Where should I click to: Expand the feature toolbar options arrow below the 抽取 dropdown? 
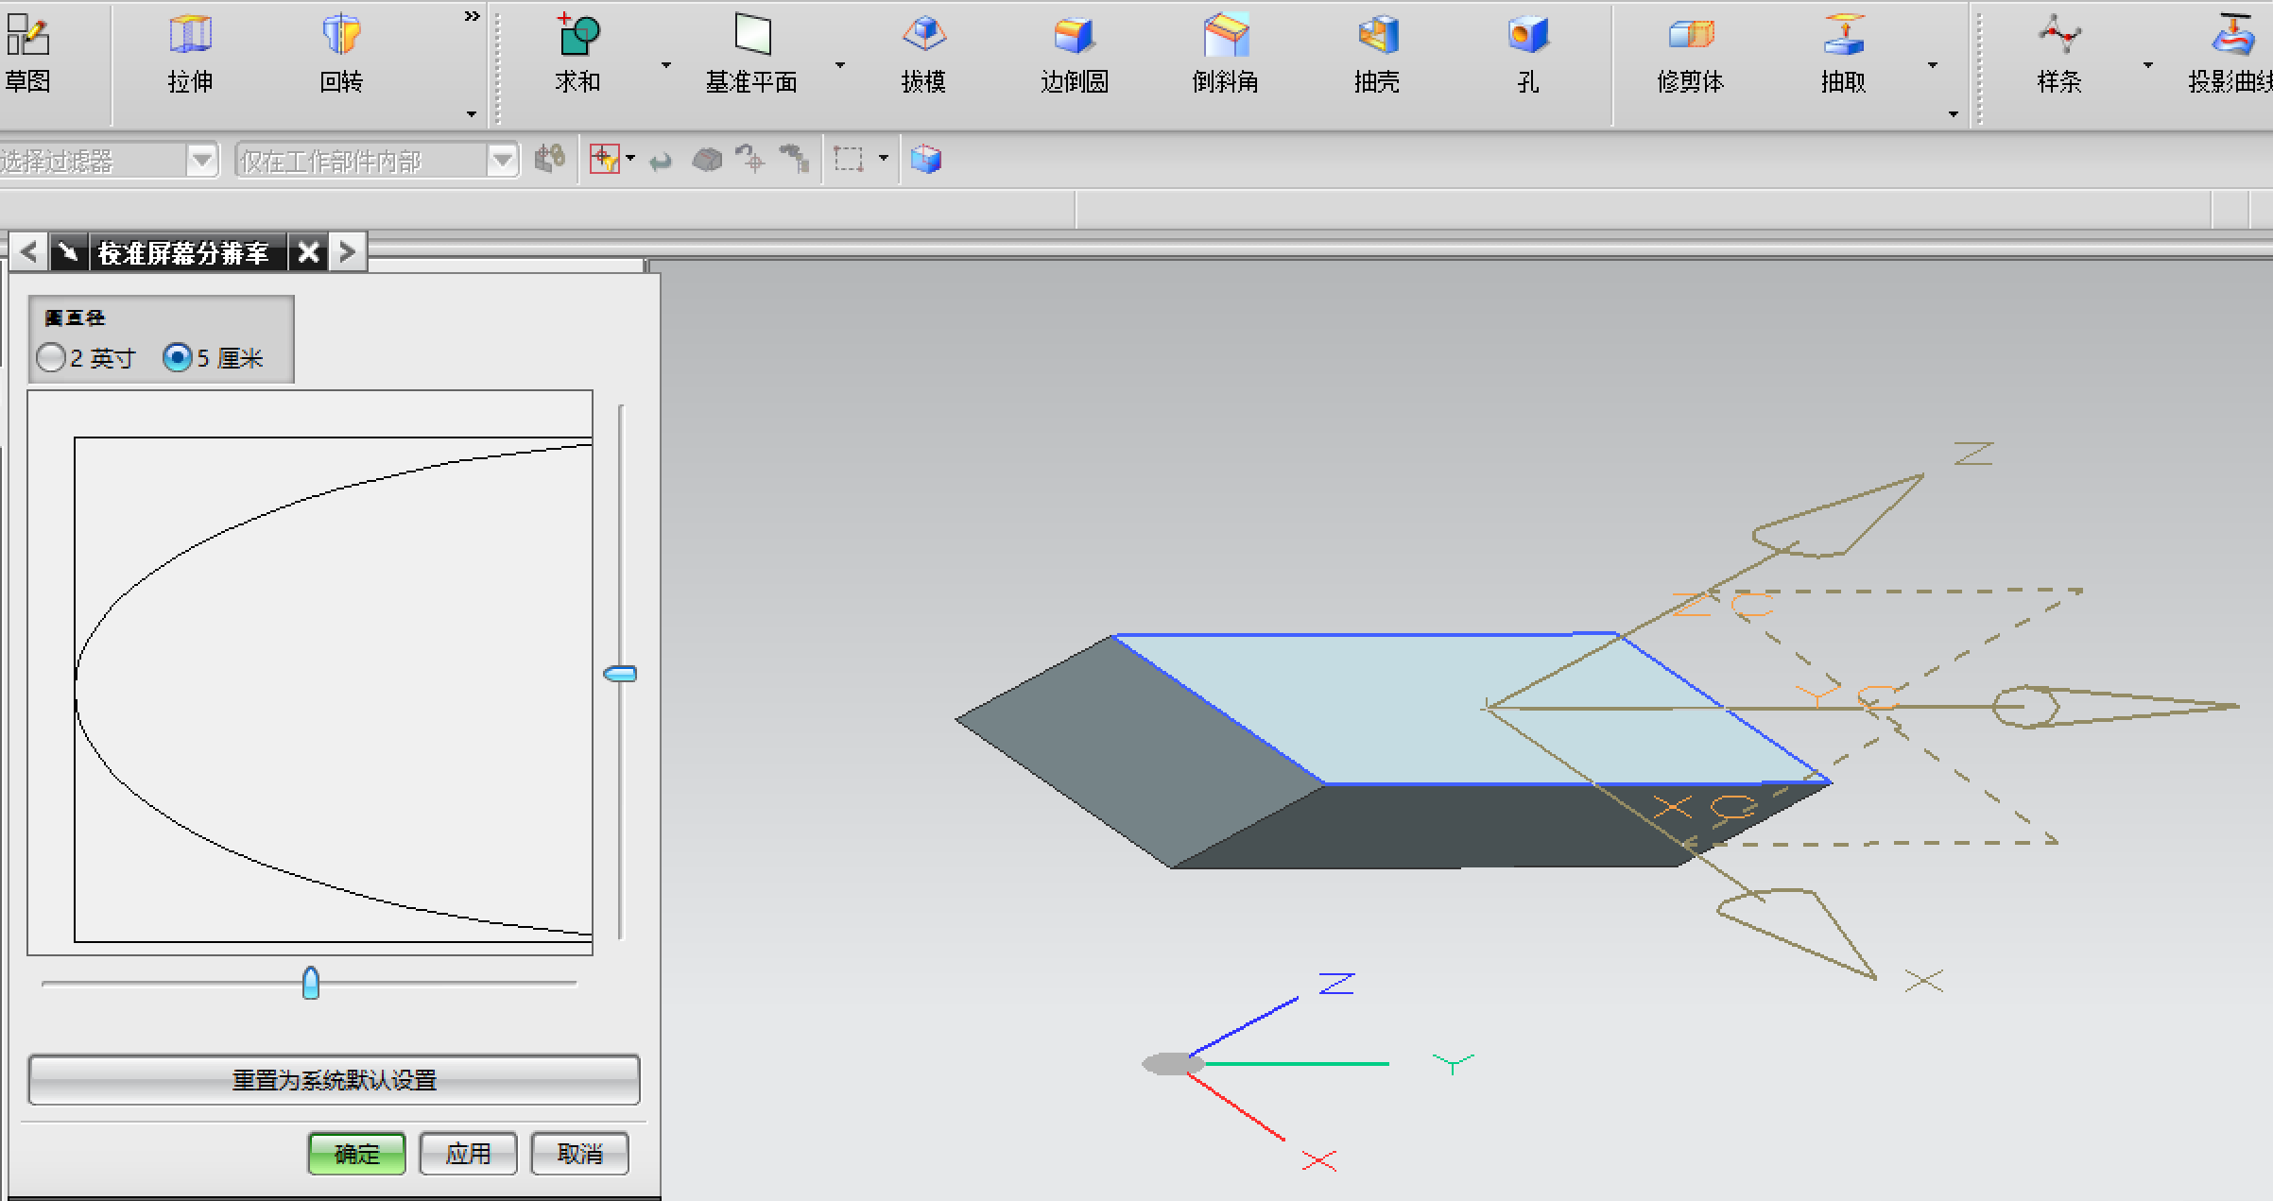pos(1954,114)
